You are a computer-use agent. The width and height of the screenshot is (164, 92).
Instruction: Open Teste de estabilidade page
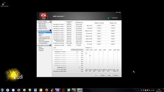[44, 42]
